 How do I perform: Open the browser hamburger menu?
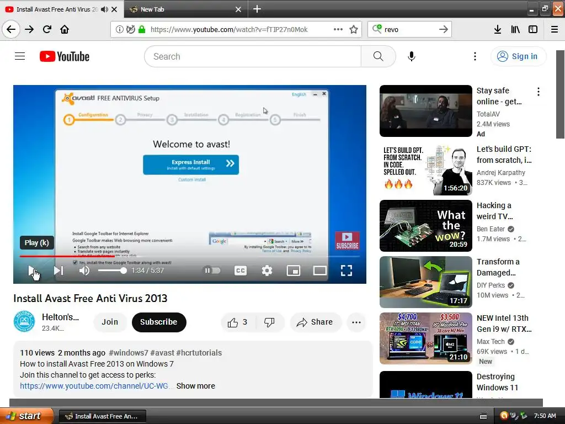(x=555, y=29)
